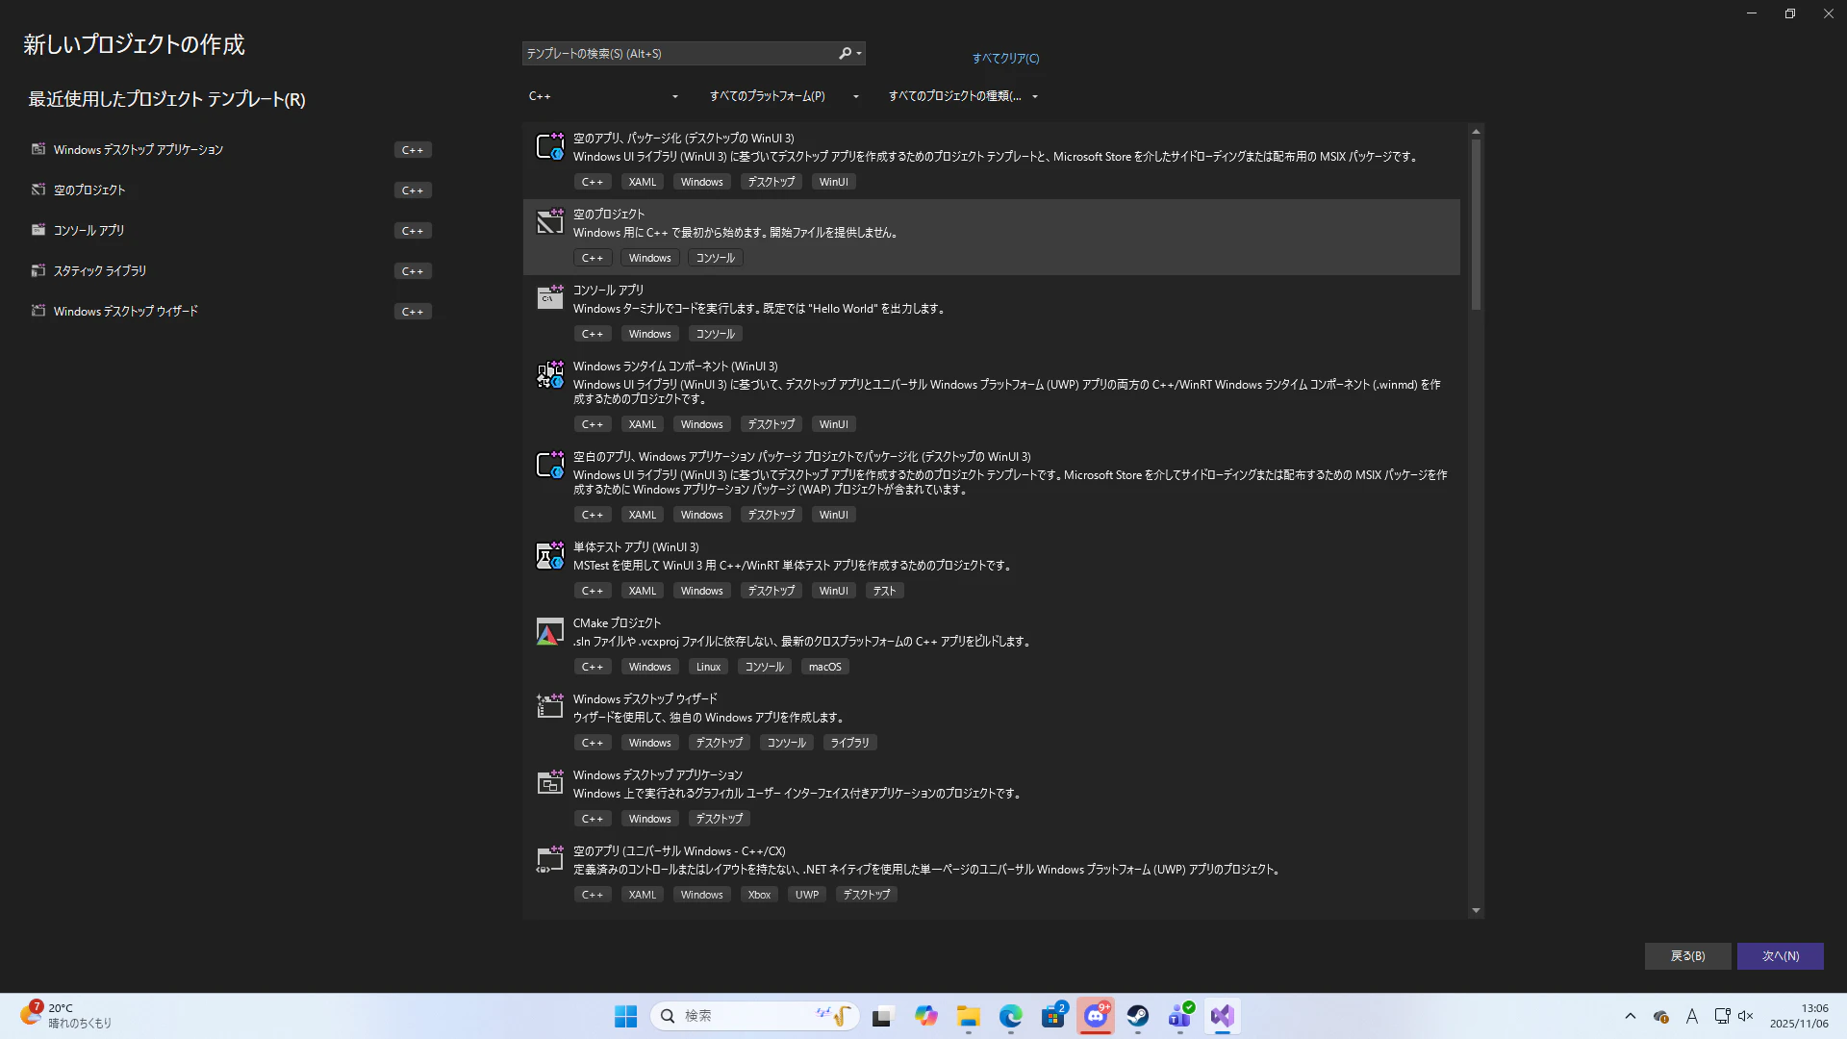Click the Windows デスクトップ アプリケーション list icon
1847x1039 pixels.
(x=549, y=783)
